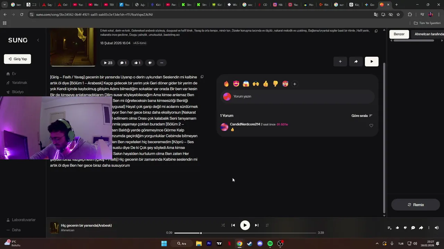Skip to the previous track
444x249 pixels.
[233, 225]
